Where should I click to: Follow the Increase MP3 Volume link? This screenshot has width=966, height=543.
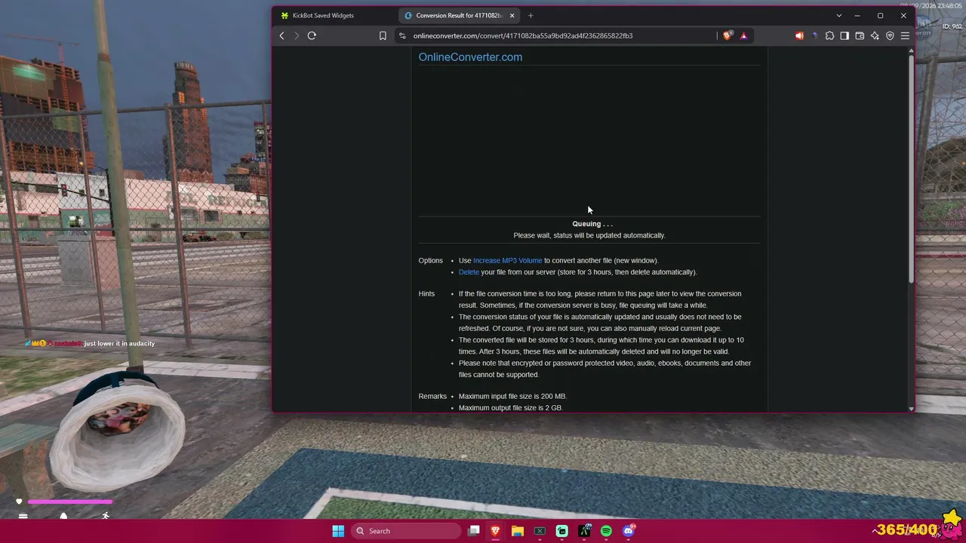(x=507, y=260)
